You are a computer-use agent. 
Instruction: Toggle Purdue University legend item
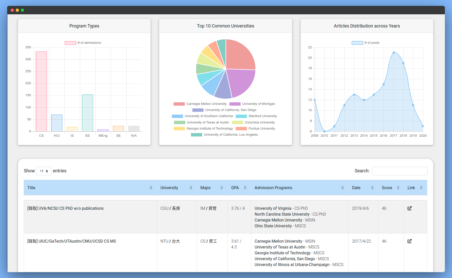pos(255,129)
